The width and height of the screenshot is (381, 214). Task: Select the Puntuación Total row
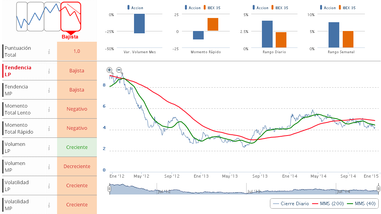coord(49,51)
